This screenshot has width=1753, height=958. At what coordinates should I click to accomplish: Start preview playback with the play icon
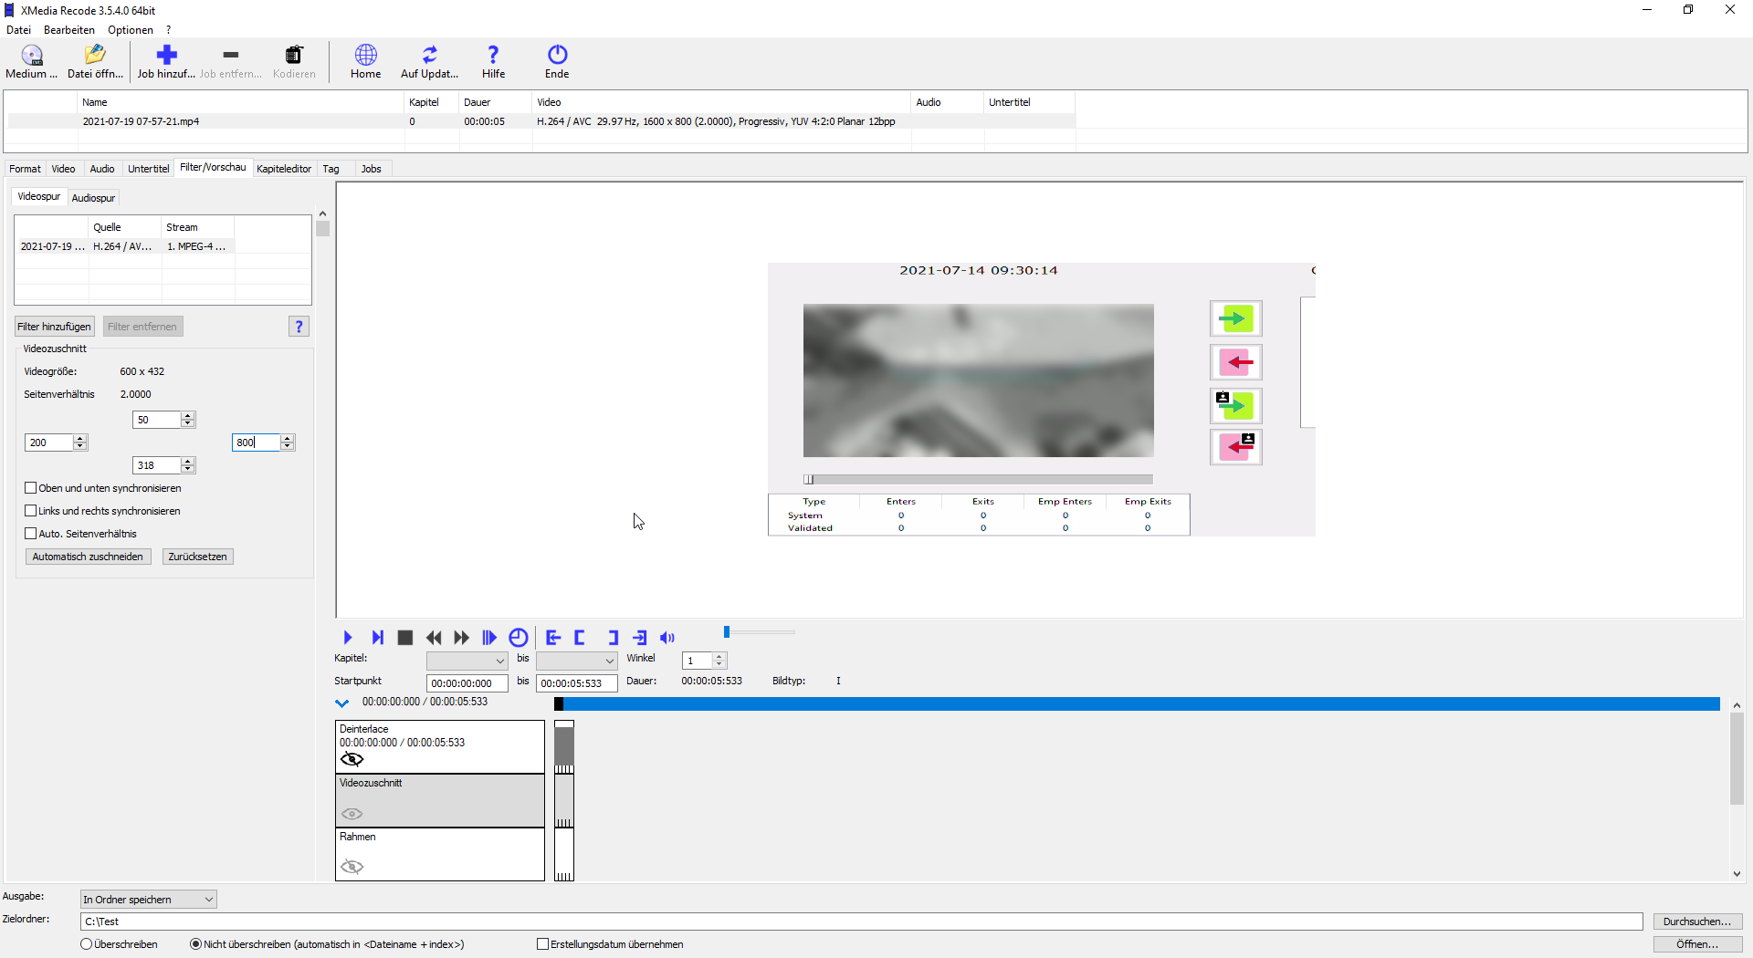pos(348,638)
